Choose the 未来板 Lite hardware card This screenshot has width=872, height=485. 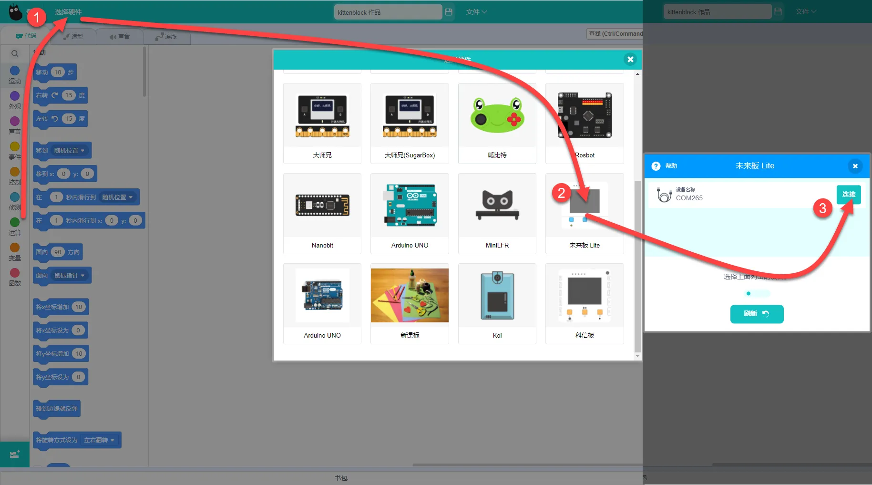coord(585,213)
